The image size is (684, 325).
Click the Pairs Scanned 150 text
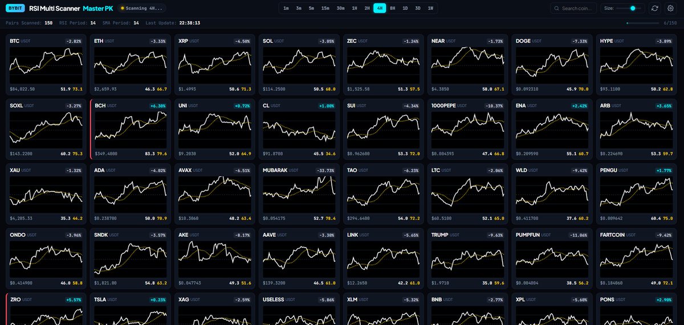coord(29,23)
